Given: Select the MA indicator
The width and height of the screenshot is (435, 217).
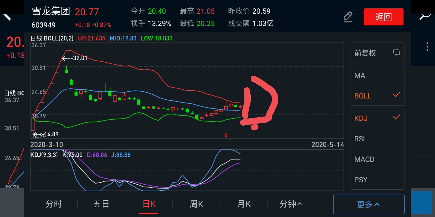Looking at the screenshot, I should pyautogui.click(x=359, y=76).
